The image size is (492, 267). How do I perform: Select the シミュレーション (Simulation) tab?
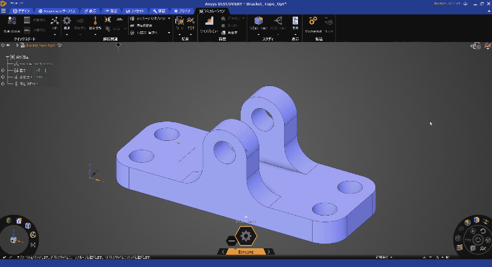click(212, 11)
